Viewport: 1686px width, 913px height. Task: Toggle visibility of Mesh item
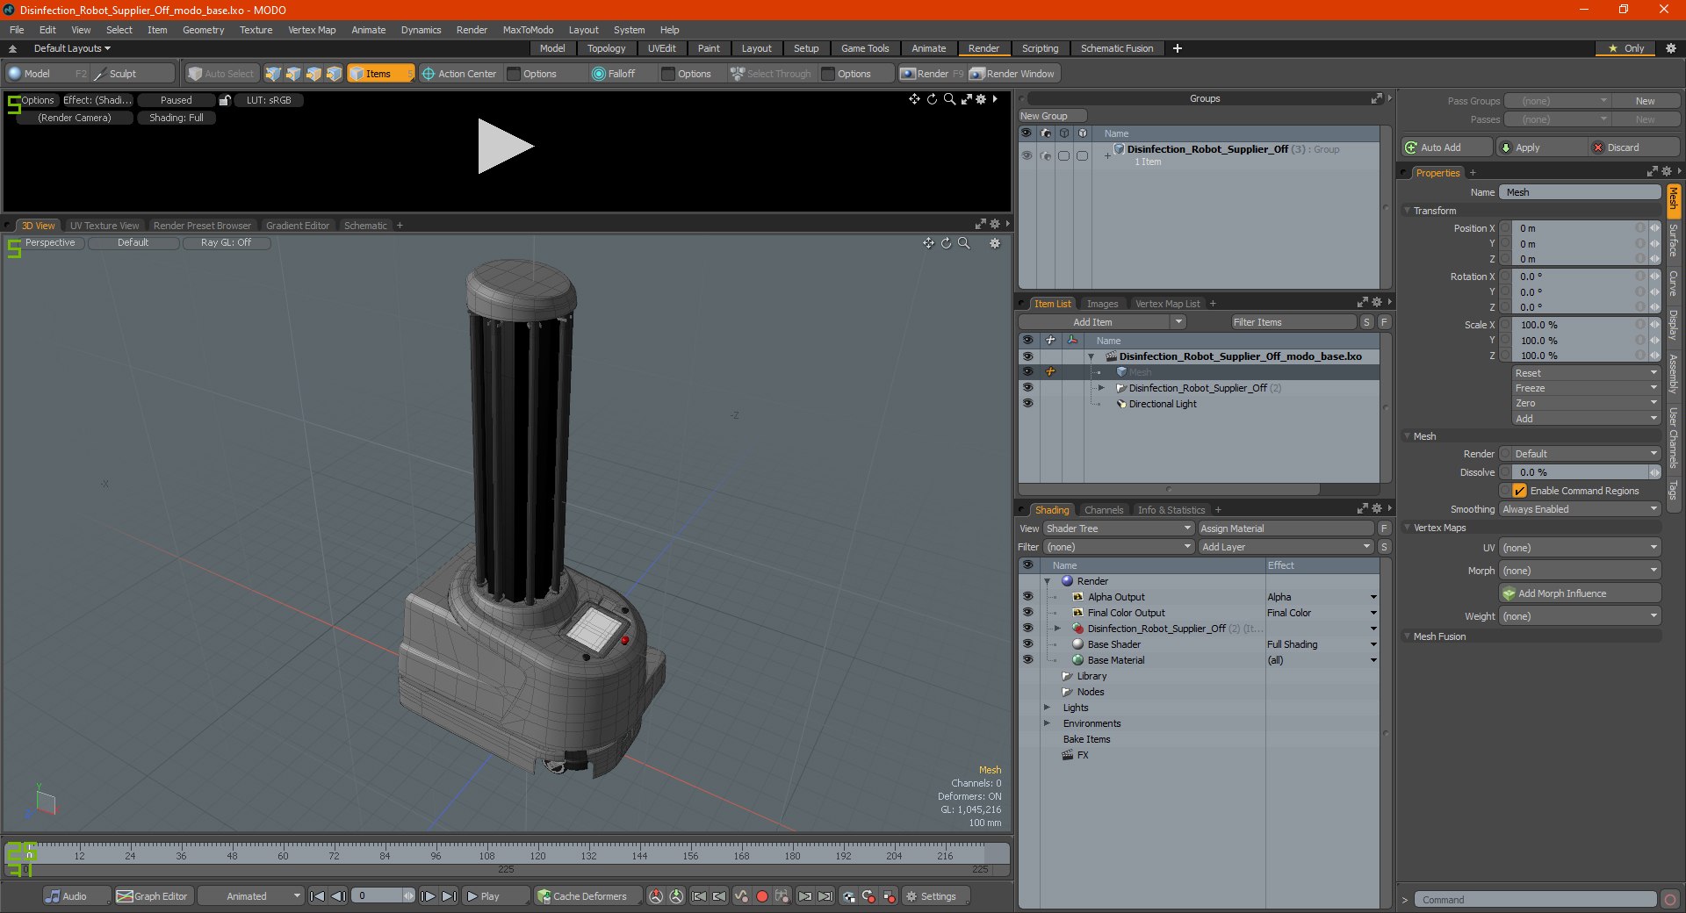[x=1027, y=371]
